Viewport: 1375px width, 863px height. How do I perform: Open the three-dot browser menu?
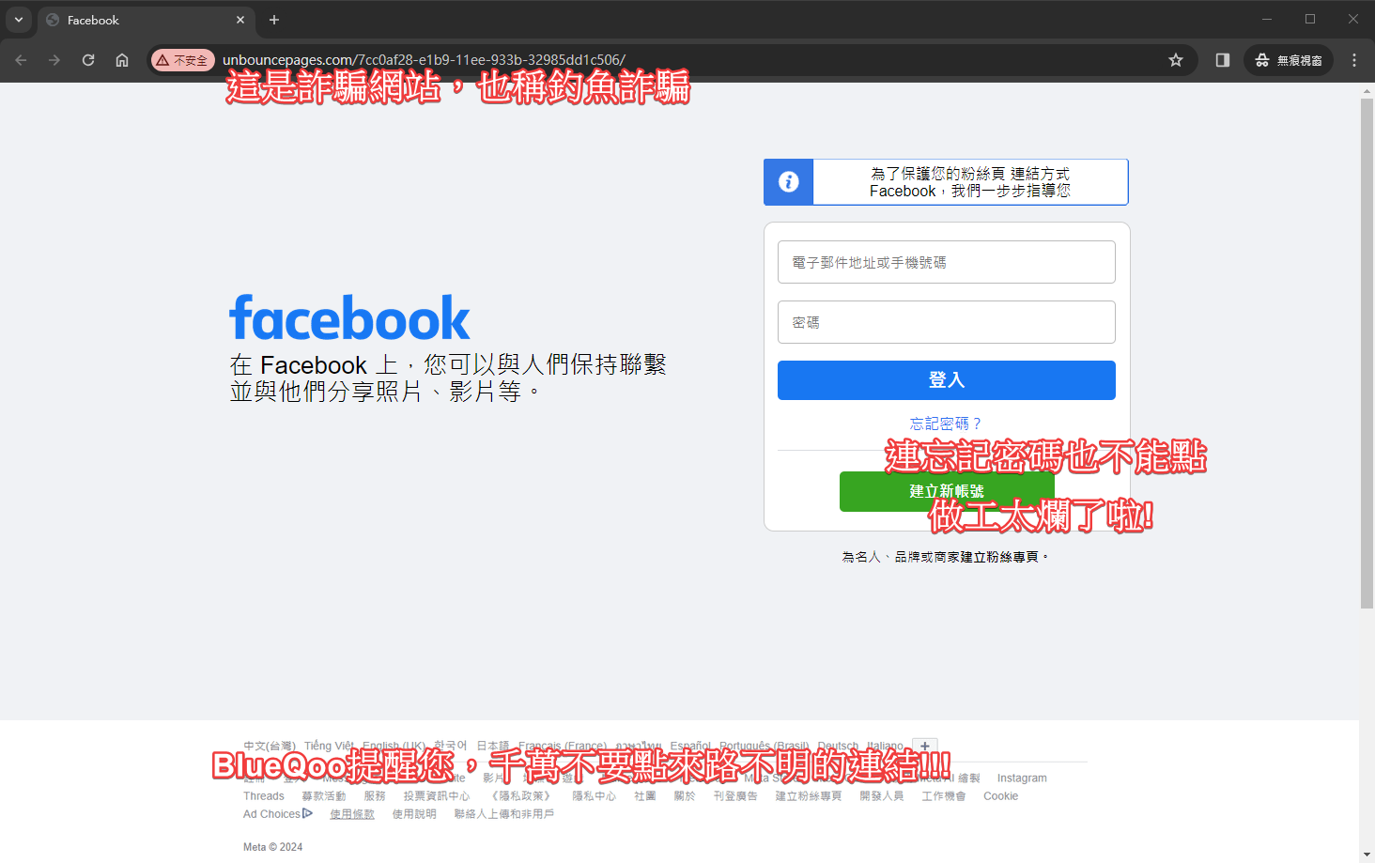click(x=1353, y=60)
